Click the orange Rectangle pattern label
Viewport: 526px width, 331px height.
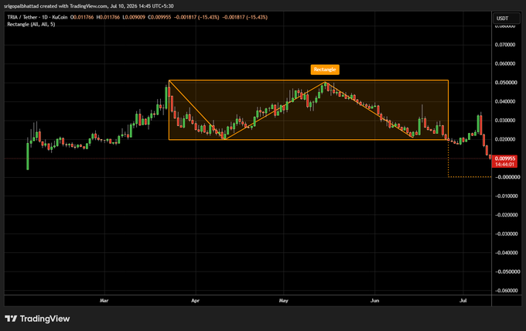click(x=325, y=70)
